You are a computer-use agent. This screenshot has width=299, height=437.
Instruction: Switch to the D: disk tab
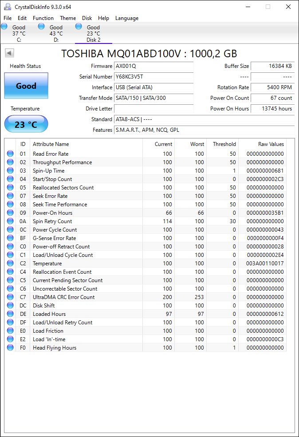(x=56, y=33)
